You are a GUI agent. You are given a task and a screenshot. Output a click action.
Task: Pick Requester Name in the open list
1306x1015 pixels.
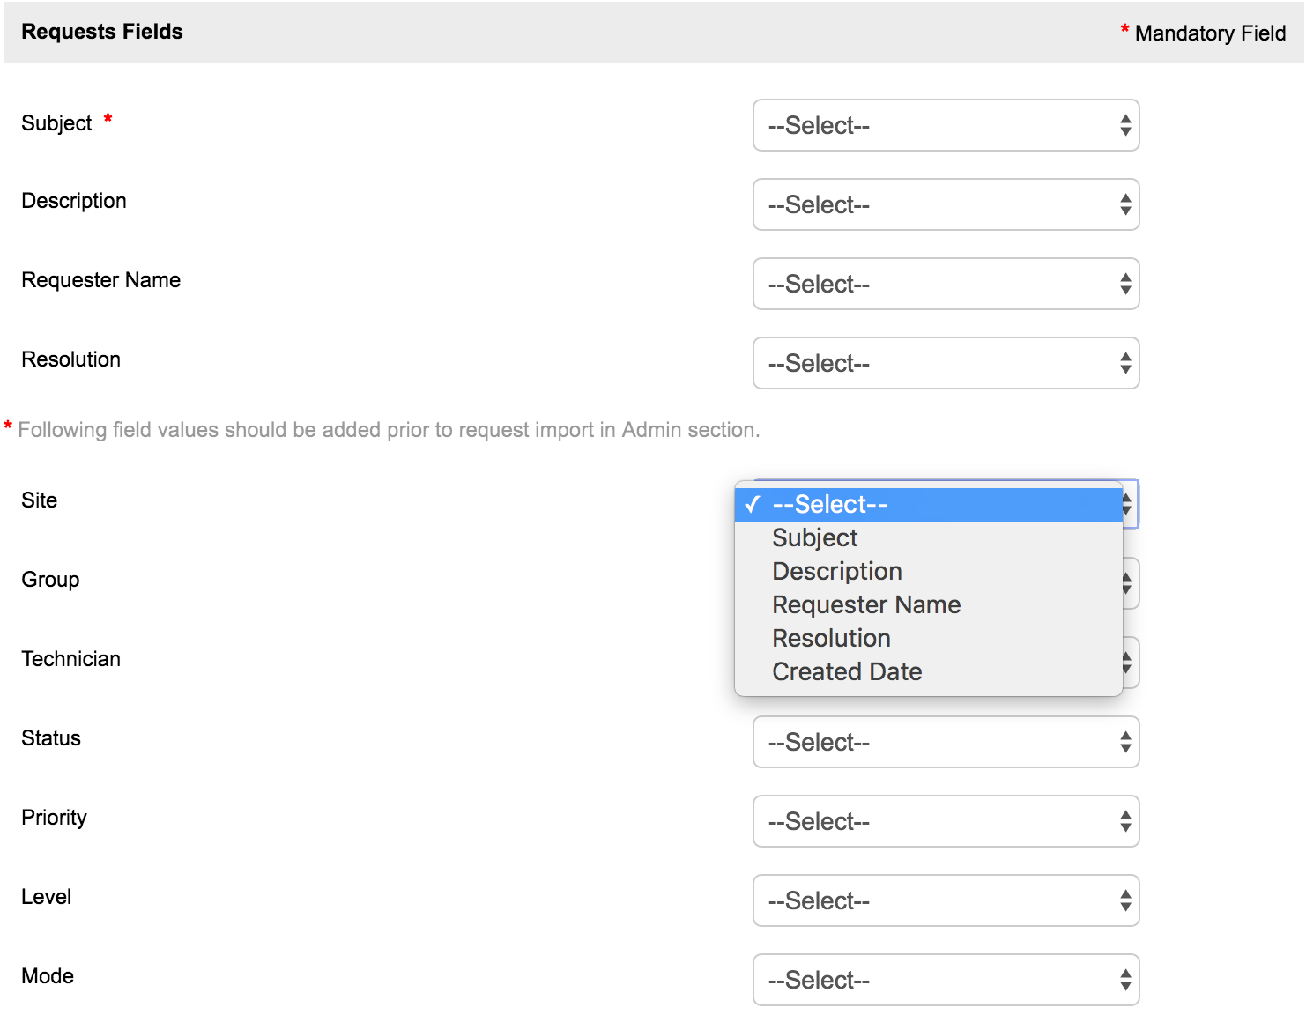(x=866, y=605)
